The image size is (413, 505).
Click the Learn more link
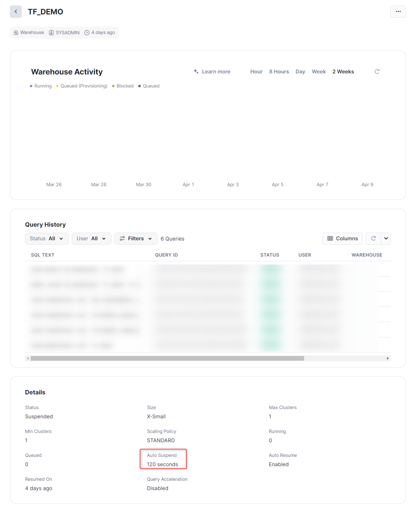click(x=216, y=71)
